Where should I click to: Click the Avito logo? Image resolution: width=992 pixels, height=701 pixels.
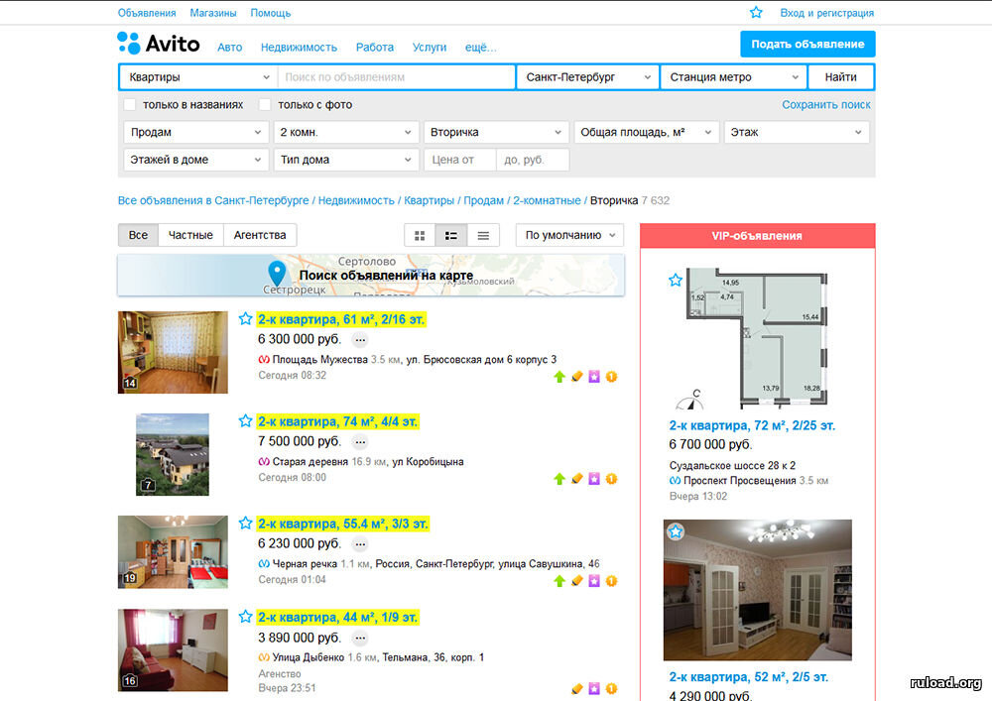click(x=159, y=44)
